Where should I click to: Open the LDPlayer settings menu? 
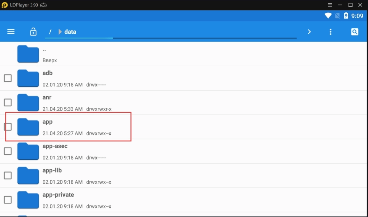[330, 5]
